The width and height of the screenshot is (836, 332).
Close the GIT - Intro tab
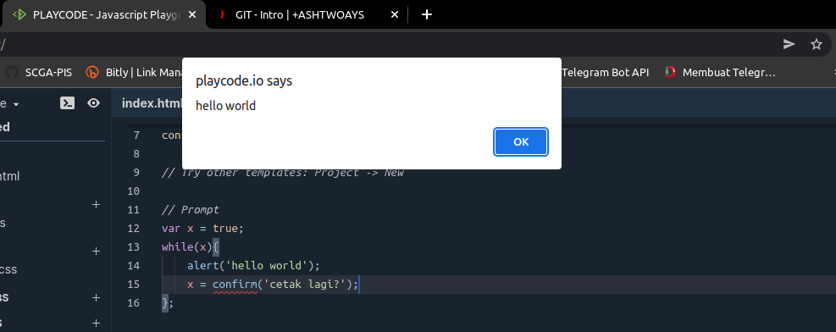[x=395, y=15]
